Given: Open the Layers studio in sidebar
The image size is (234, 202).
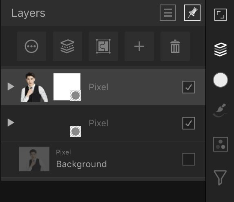Looking at the screenshot, I should [221, 50].
